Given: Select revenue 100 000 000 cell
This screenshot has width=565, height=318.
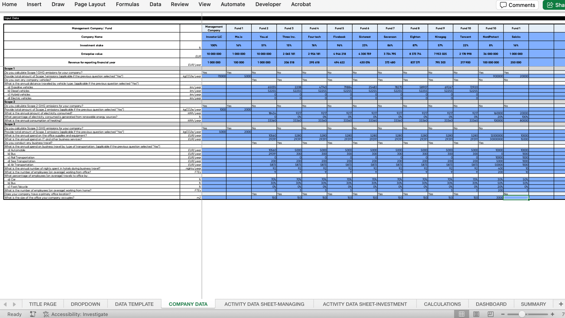Looking at the screenshot, I should 491,62.
